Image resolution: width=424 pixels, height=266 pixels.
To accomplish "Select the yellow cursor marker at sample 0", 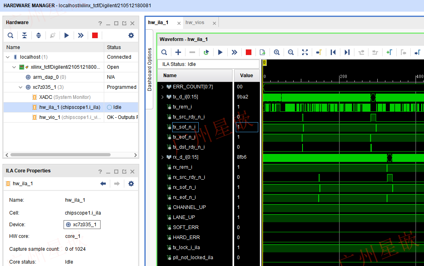I will pyautogui.click(x=264, y=63).
